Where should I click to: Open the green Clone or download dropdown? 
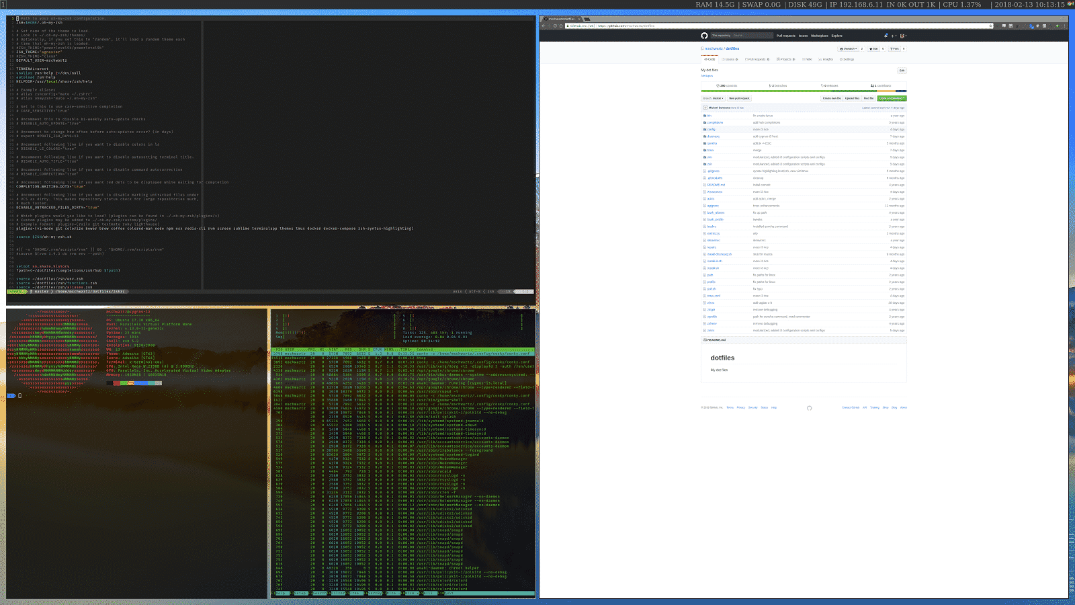[892, 98]
